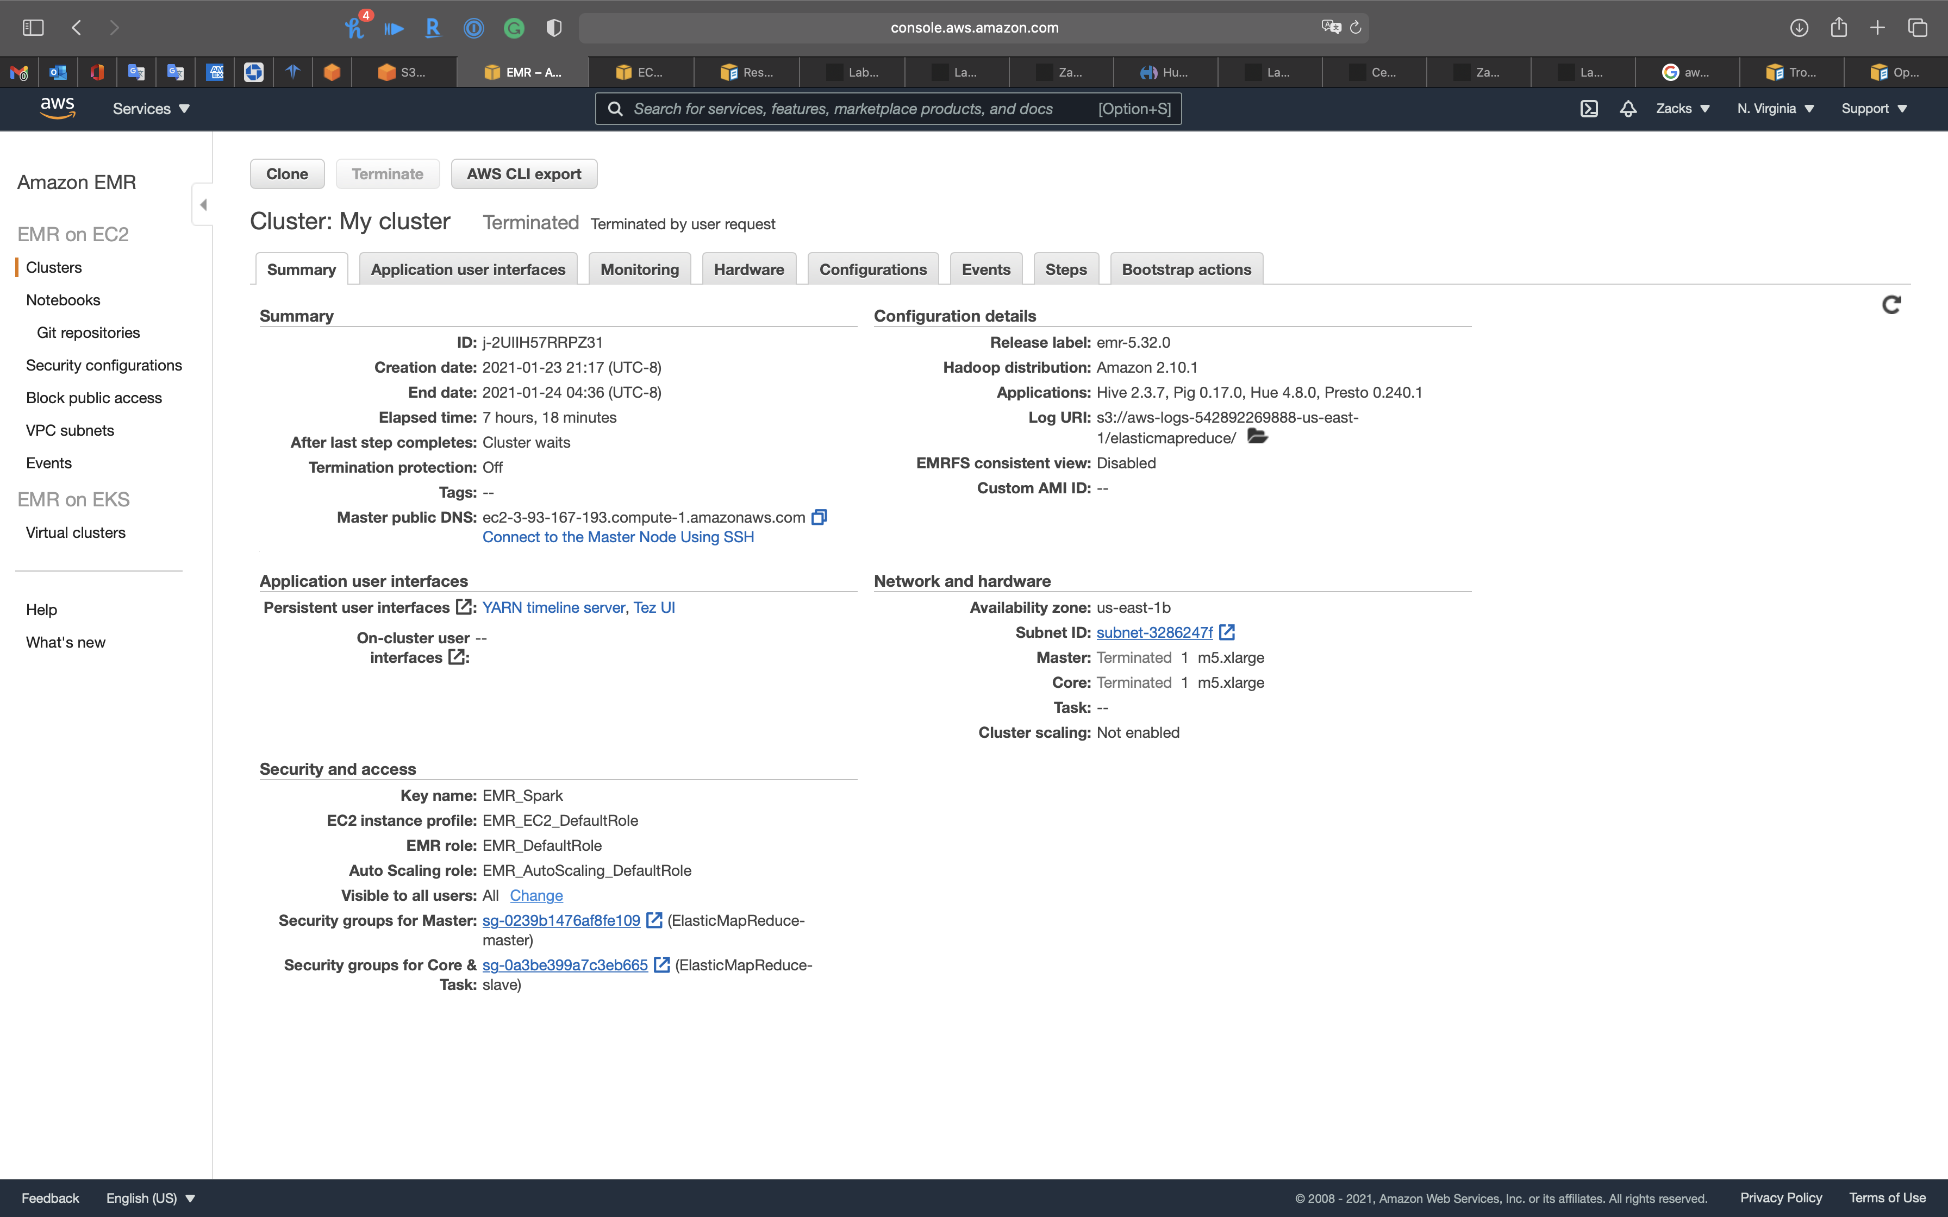Open the AWS CloudShell icon

pyautogui.click(x=1588, y=109)
